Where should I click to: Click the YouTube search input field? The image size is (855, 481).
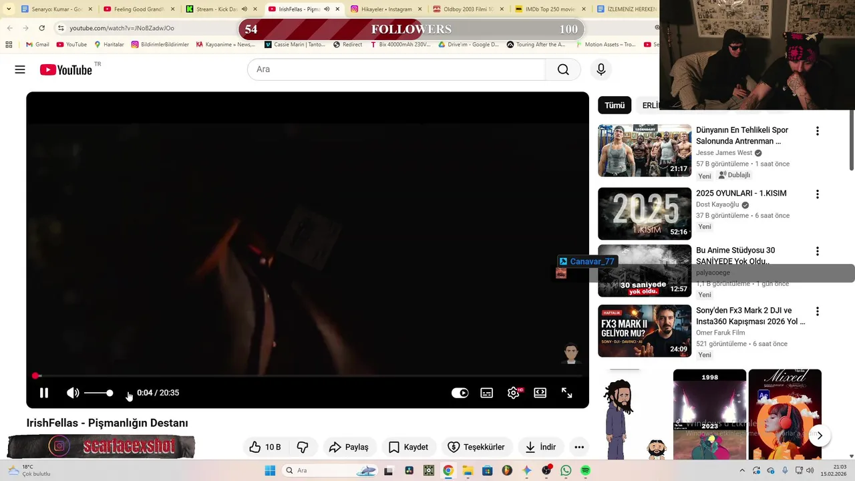click(396, 69)
